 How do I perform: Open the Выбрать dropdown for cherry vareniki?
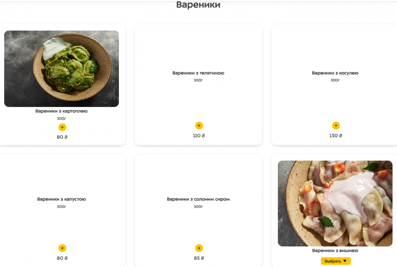click(336, 261)
